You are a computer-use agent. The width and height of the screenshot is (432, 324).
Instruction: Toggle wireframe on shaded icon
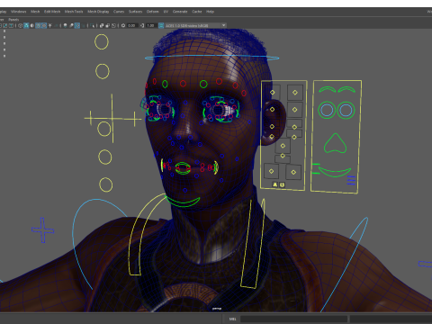point(38,25)
